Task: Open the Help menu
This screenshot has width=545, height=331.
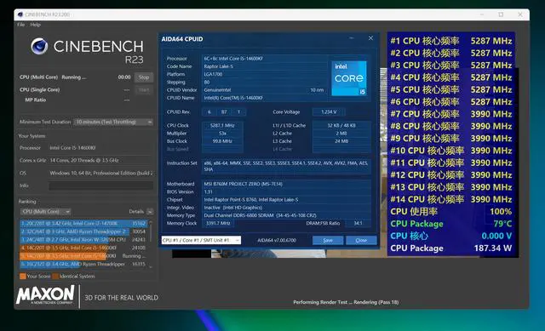Action: tap(35, 25)
